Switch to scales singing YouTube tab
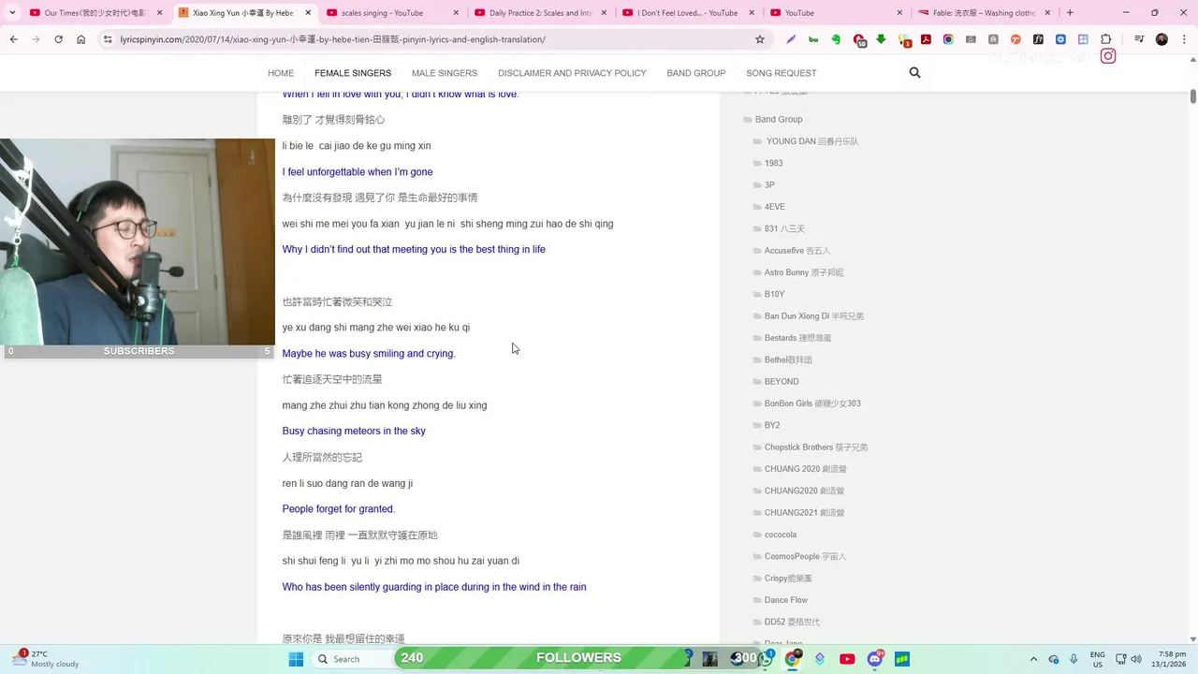 [393, 13]
